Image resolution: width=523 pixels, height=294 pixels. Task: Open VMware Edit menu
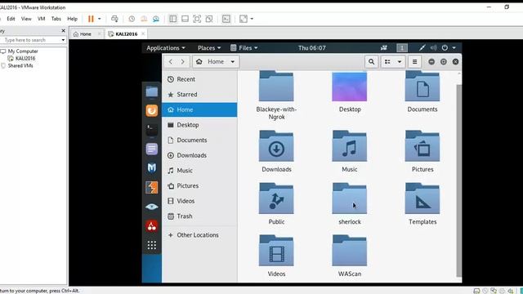pos(11,19)
